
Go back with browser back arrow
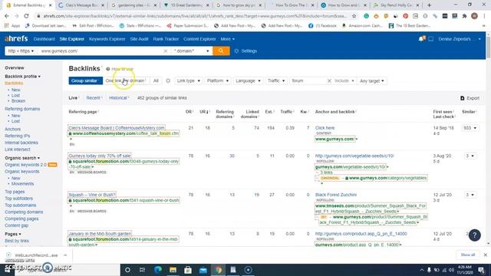point(7,16)
